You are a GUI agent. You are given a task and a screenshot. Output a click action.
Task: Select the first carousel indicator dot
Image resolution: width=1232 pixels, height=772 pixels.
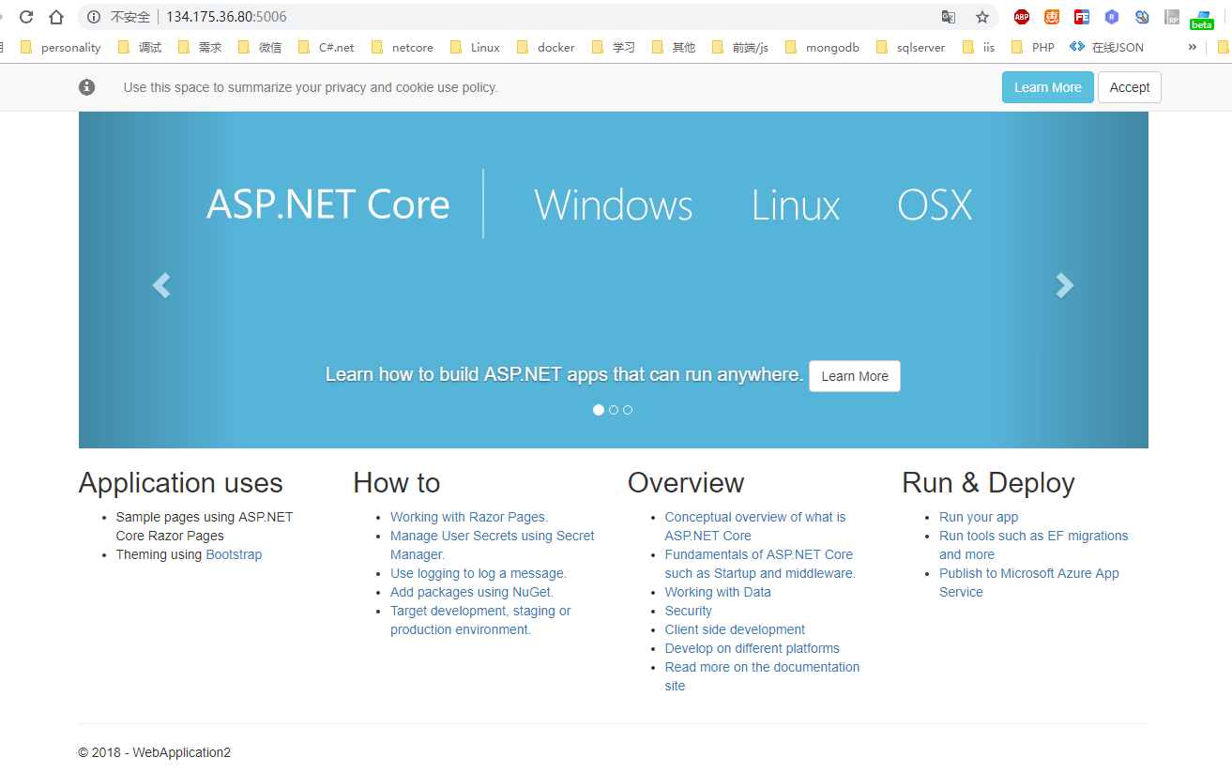599,410
